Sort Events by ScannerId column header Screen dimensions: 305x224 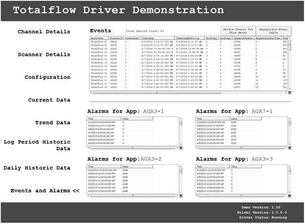tap(116, 38)
